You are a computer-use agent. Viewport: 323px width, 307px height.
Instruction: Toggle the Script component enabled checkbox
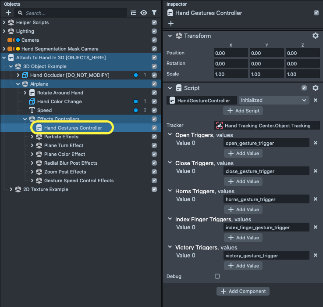305,88
